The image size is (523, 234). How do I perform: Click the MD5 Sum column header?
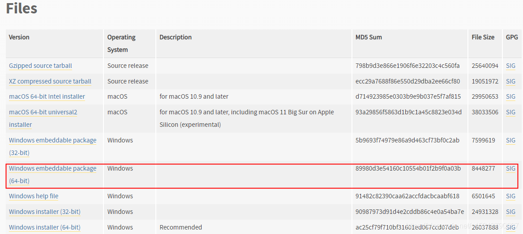pos(369,37)
